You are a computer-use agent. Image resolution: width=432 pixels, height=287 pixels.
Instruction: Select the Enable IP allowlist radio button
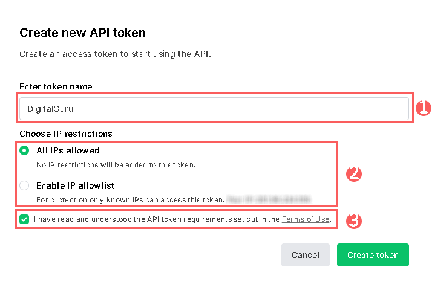pos(24,185)
